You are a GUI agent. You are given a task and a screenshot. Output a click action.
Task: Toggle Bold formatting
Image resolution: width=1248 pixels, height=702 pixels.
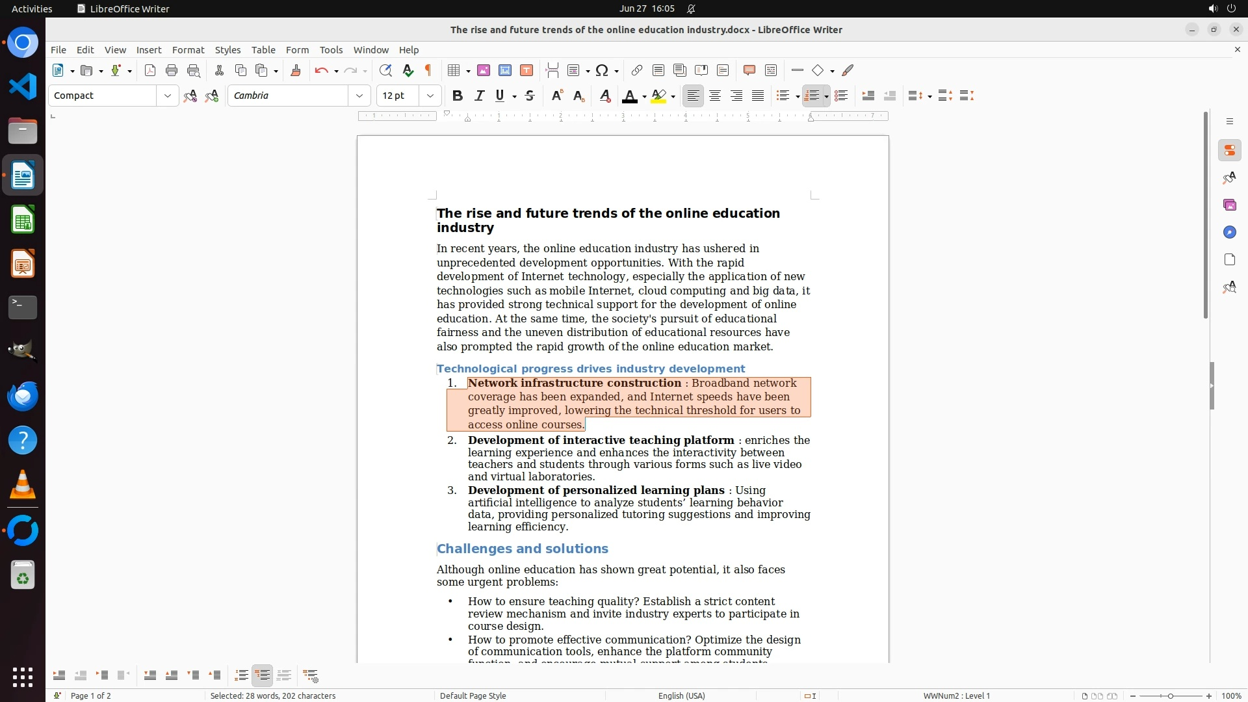click(x=458, y=96)
